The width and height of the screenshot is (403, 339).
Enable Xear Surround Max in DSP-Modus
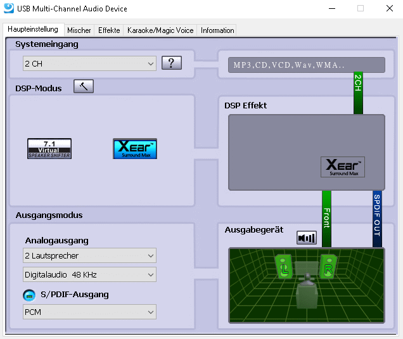coord(135,148)
